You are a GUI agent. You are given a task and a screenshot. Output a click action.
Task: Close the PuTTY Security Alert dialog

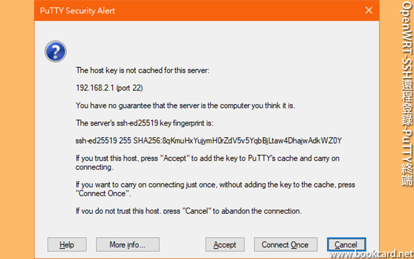click(369, 10)
